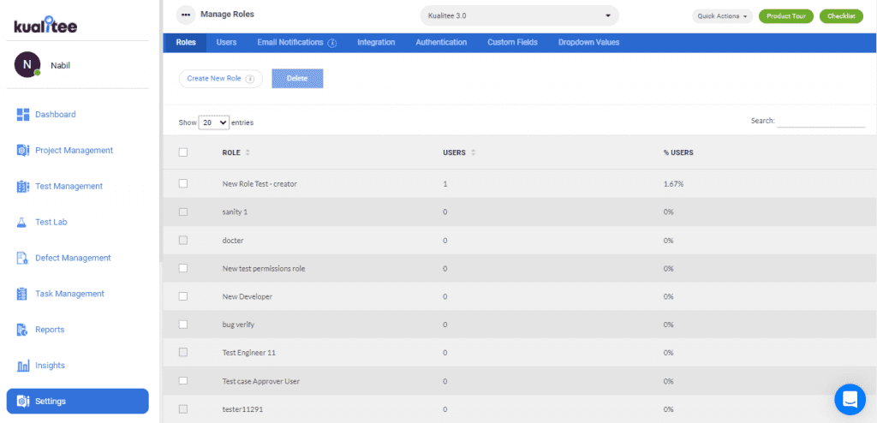
Task: Toggle the select-all roles header checkbox
Action: pos(183,152)
